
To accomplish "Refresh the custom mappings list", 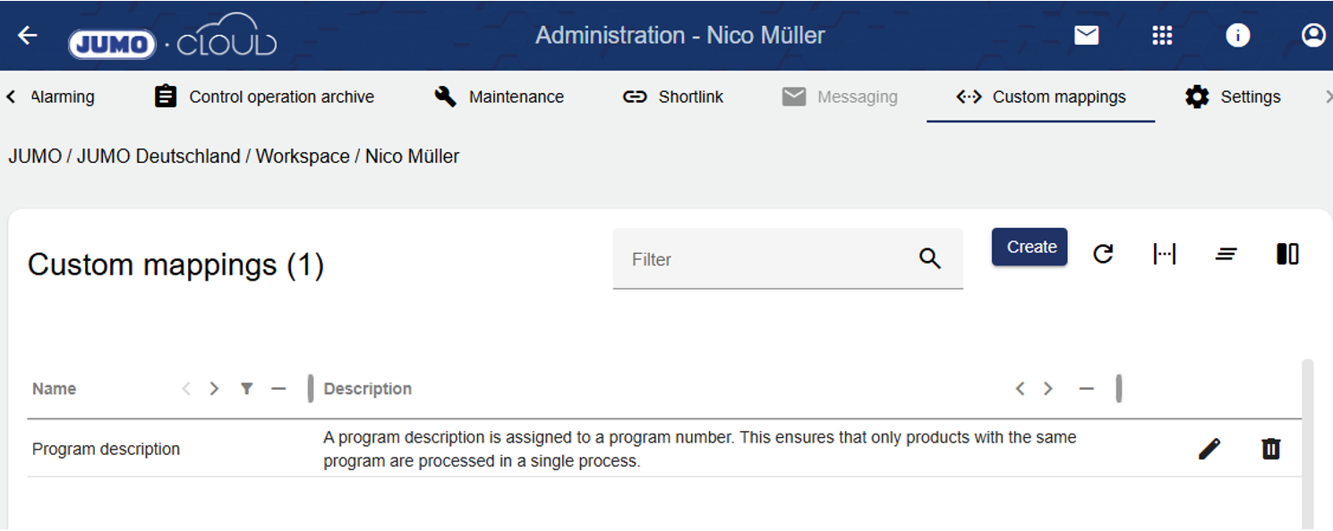I will [x=1103, y=255].
